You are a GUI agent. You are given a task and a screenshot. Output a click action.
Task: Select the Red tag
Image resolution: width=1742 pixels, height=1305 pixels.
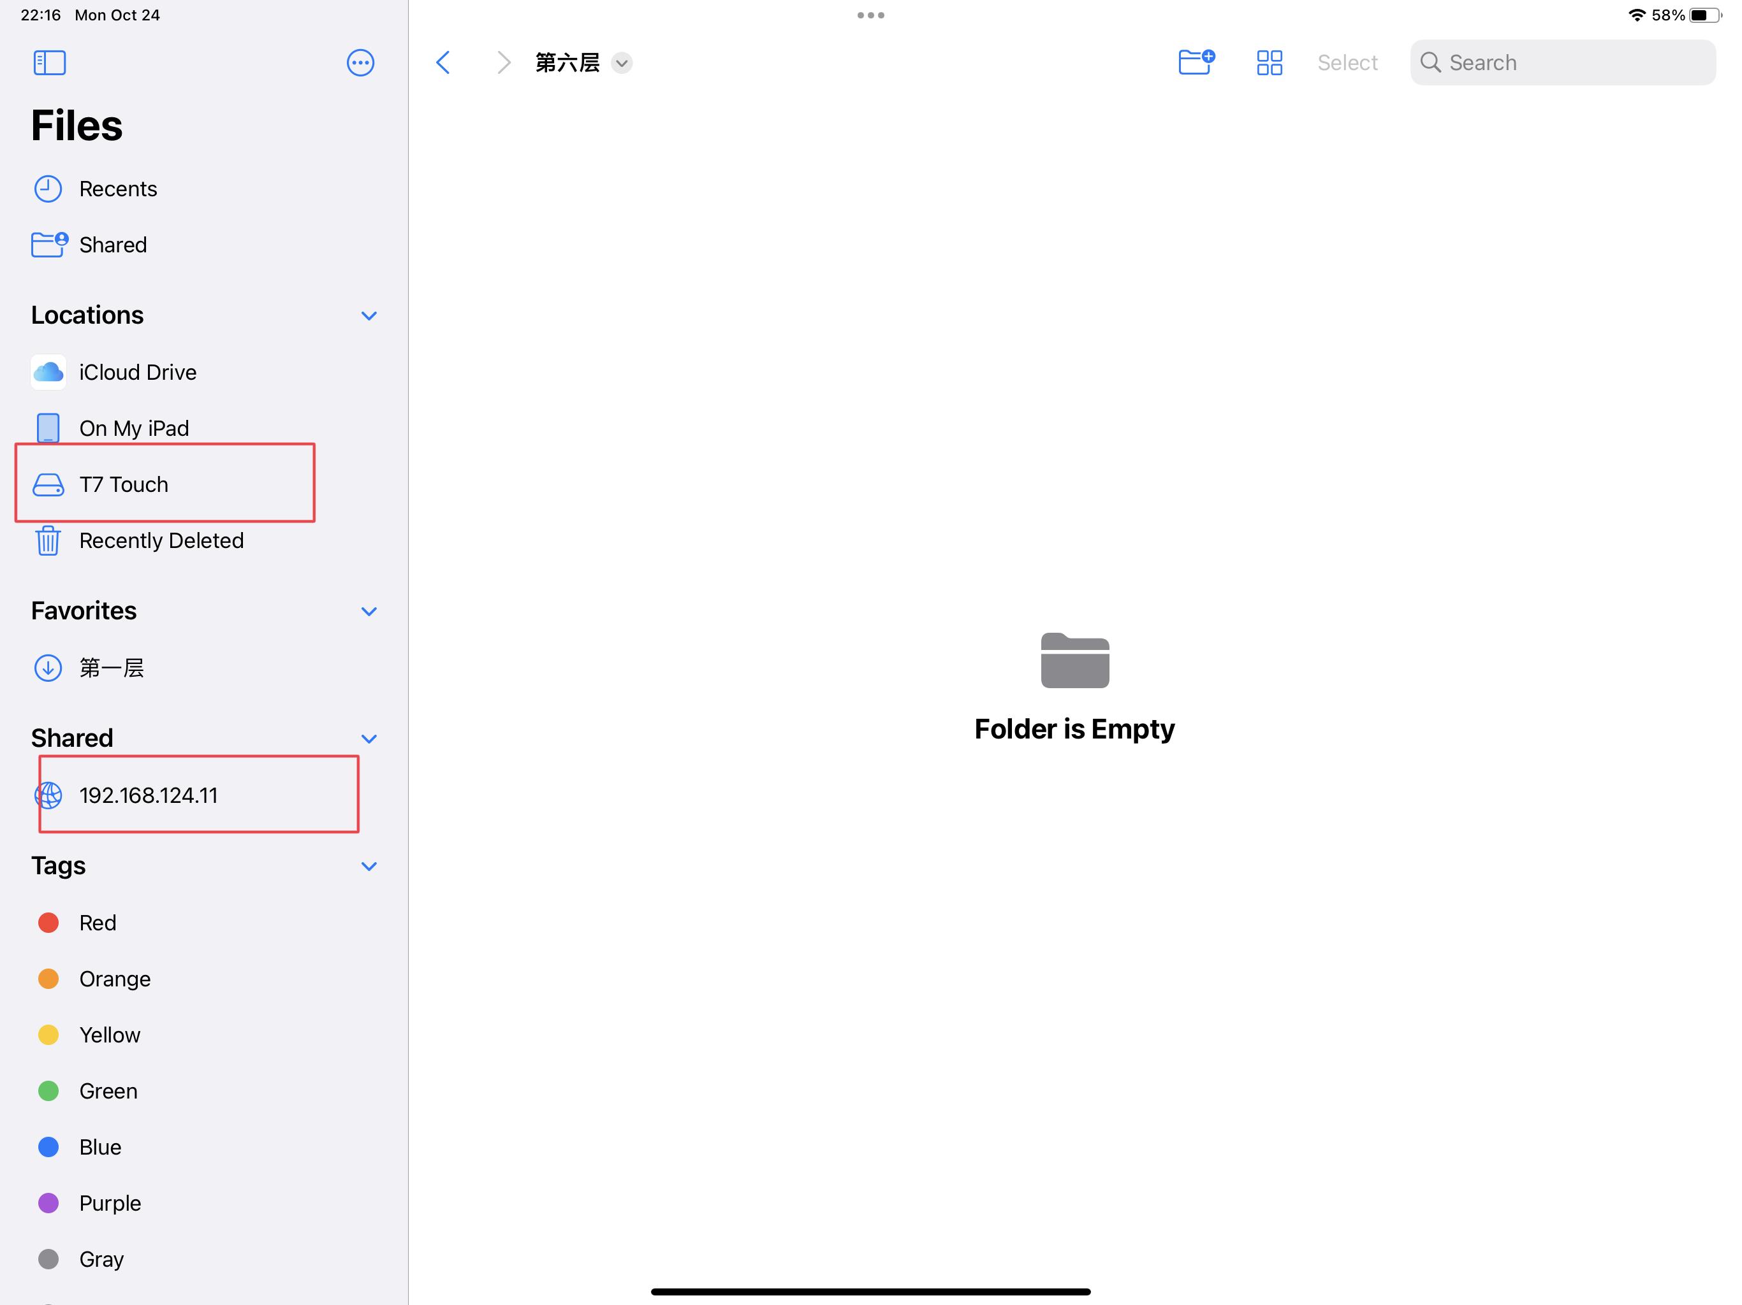click(97, 923)
